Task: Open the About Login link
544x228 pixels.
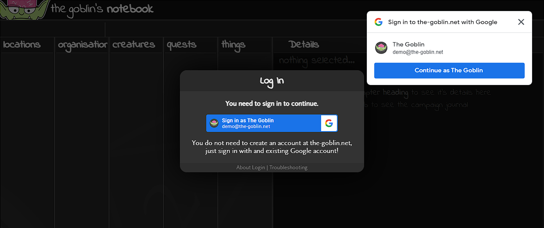Action: point(251,167)
